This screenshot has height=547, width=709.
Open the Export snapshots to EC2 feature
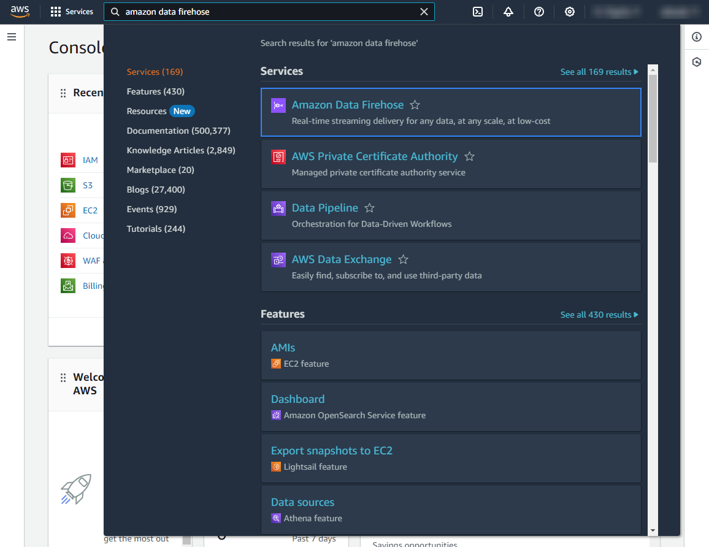click(331, 451)
